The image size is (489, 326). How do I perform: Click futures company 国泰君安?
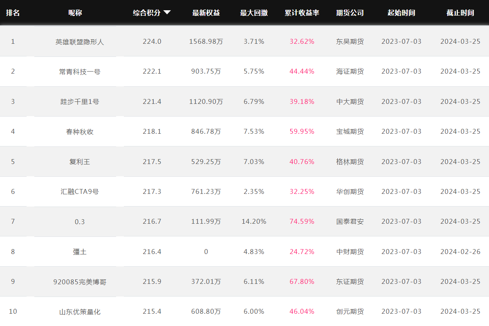[x=350, y=222]
